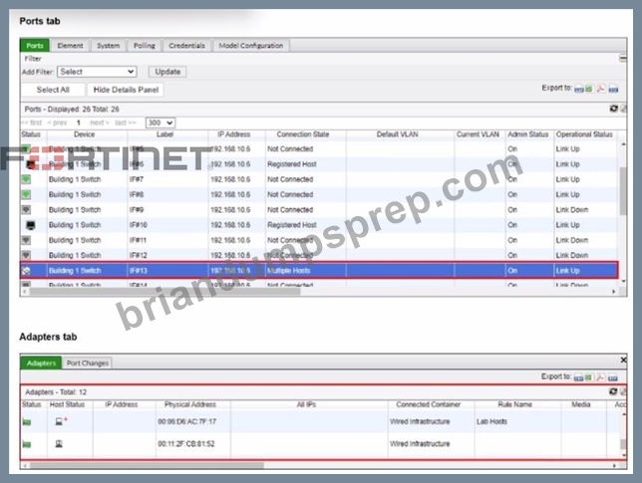Open the page size 300 dropdown
Screen dimensions: 642x483
pos(160,122)
